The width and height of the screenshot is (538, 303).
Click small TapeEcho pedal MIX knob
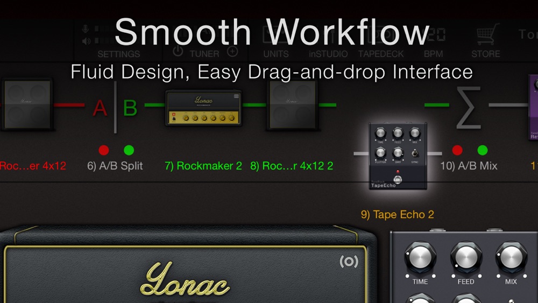pos(415,133)
